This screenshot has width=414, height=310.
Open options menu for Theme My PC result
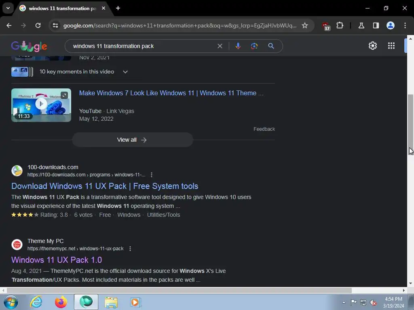(130, 249)
